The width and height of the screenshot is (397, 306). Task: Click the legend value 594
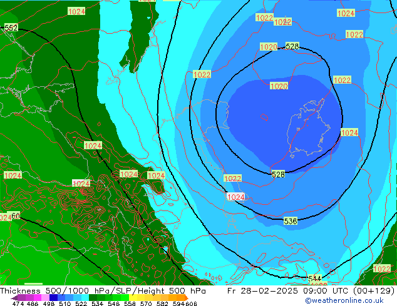click(178, 304)
